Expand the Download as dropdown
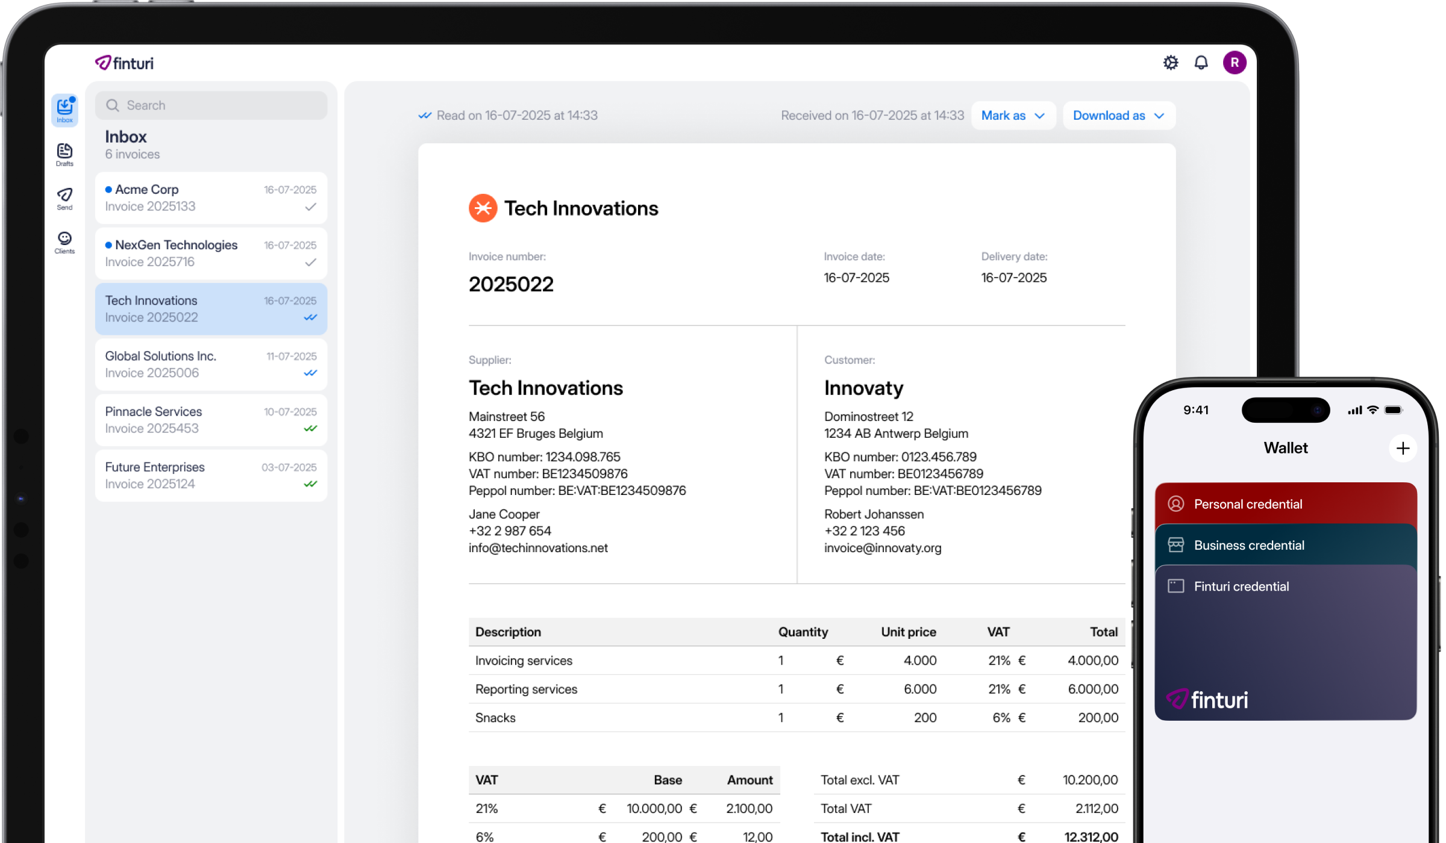The height and width of the screenshot is (843, 1446). point(1118,116)
